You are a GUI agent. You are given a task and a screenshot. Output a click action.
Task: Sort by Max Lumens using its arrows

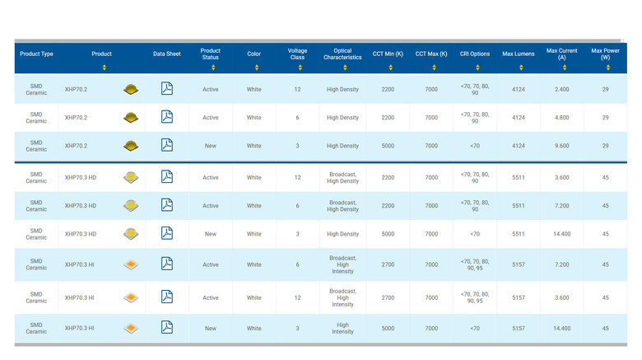(x=521, y=68)
